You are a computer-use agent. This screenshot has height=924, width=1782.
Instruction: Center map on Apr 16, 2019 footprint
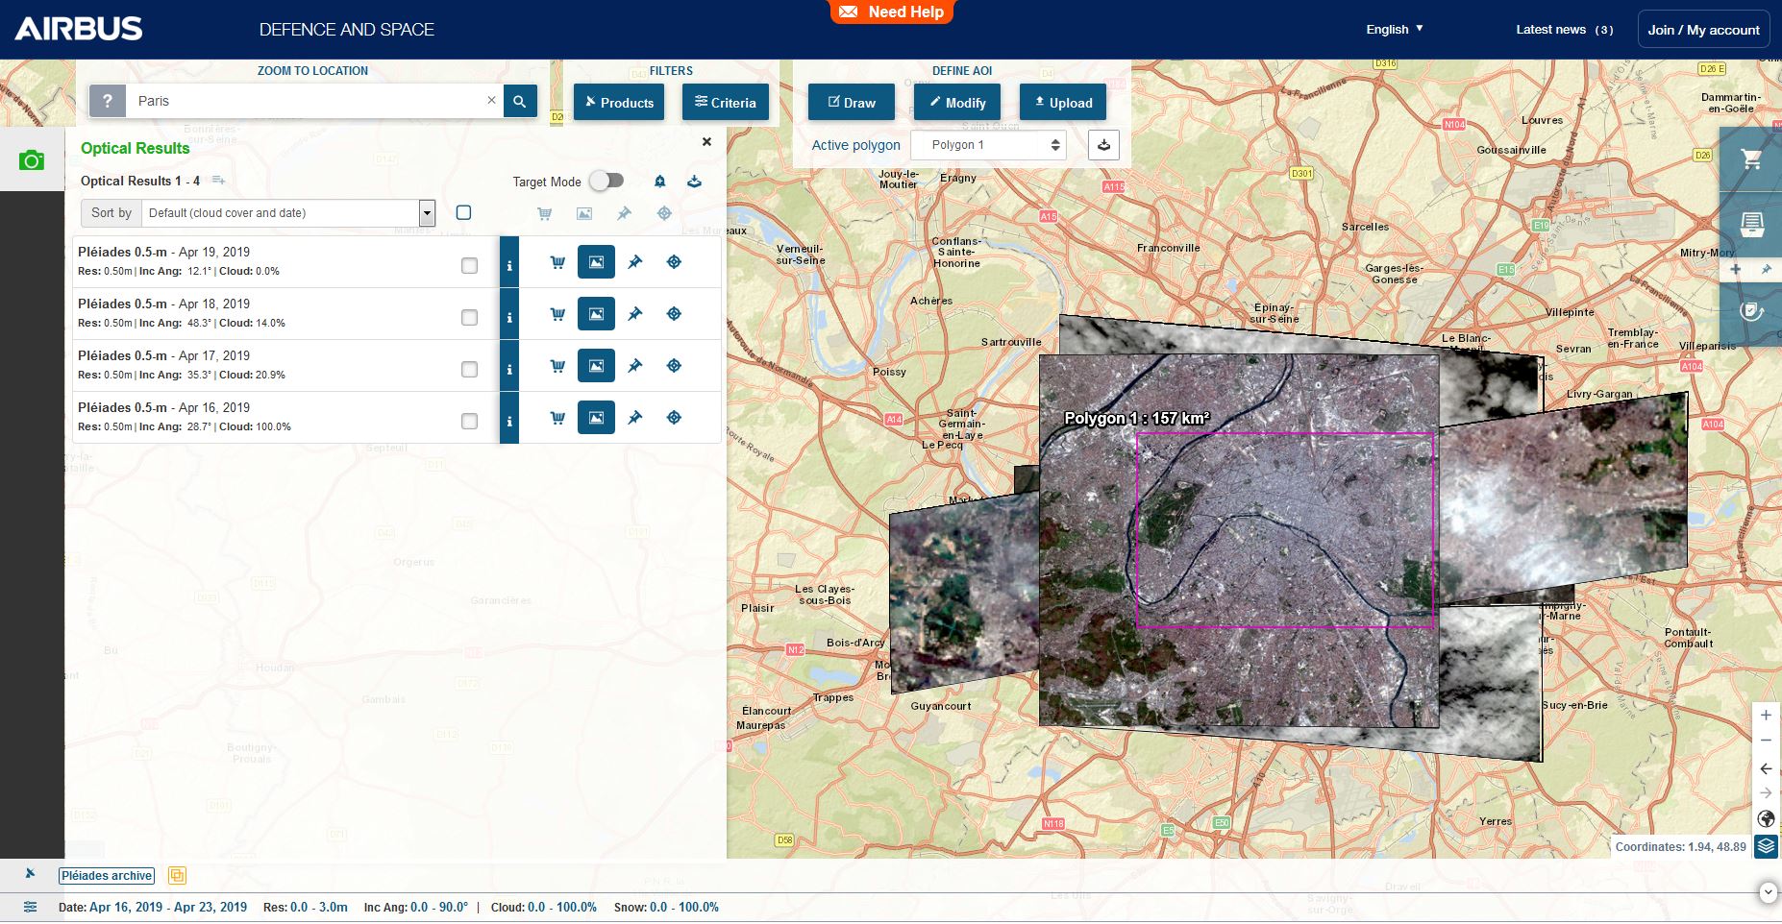[x=674, y=418]
